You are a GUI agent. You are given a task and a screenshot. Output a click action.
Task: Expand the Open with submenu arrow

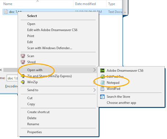coord(94,70)
